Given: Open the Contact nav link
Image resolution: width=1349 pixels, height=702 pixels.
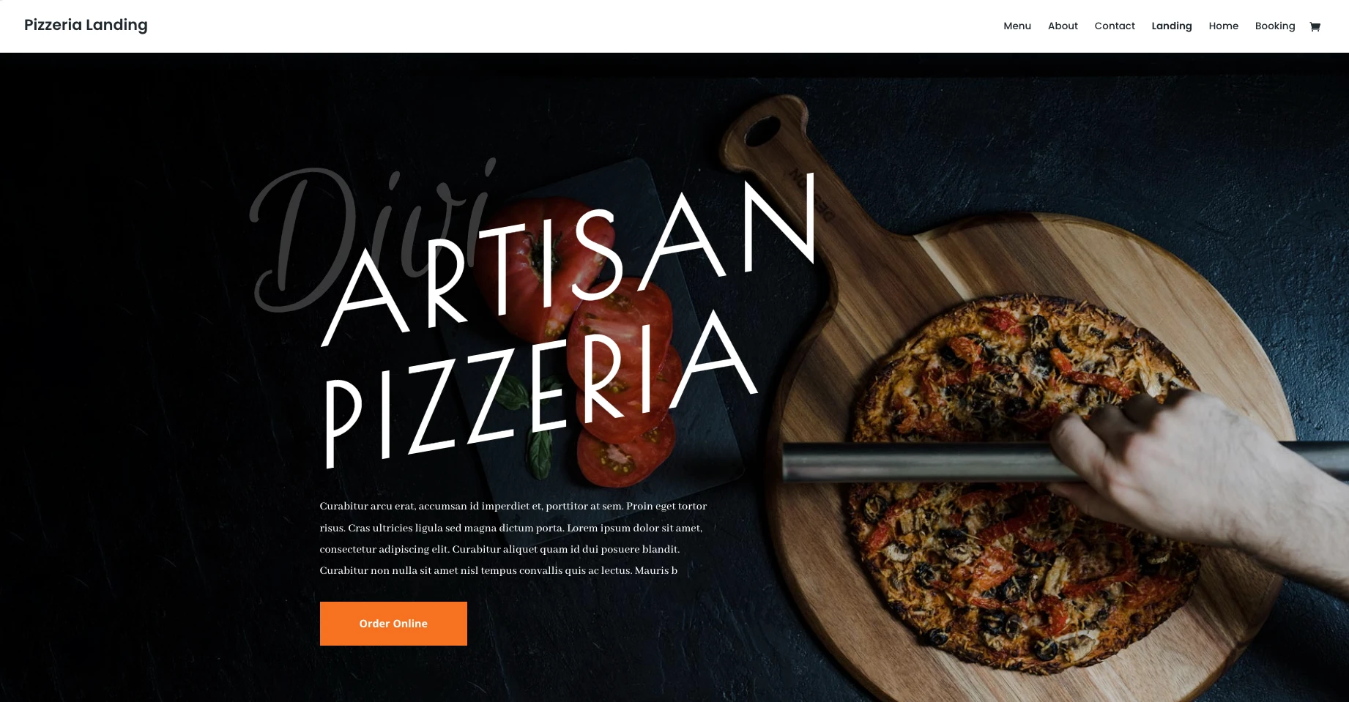Looking at the screenshot, I should click(1115, 26).
